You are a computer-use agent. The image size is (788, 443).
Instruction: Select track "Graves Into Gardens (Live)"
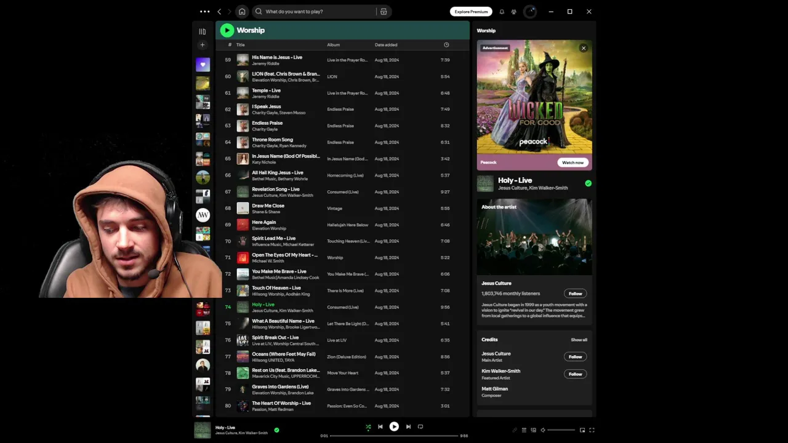[280, 386]
